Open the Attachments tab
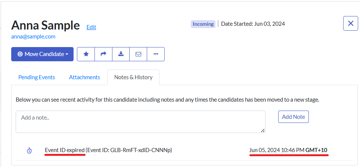 84,77
